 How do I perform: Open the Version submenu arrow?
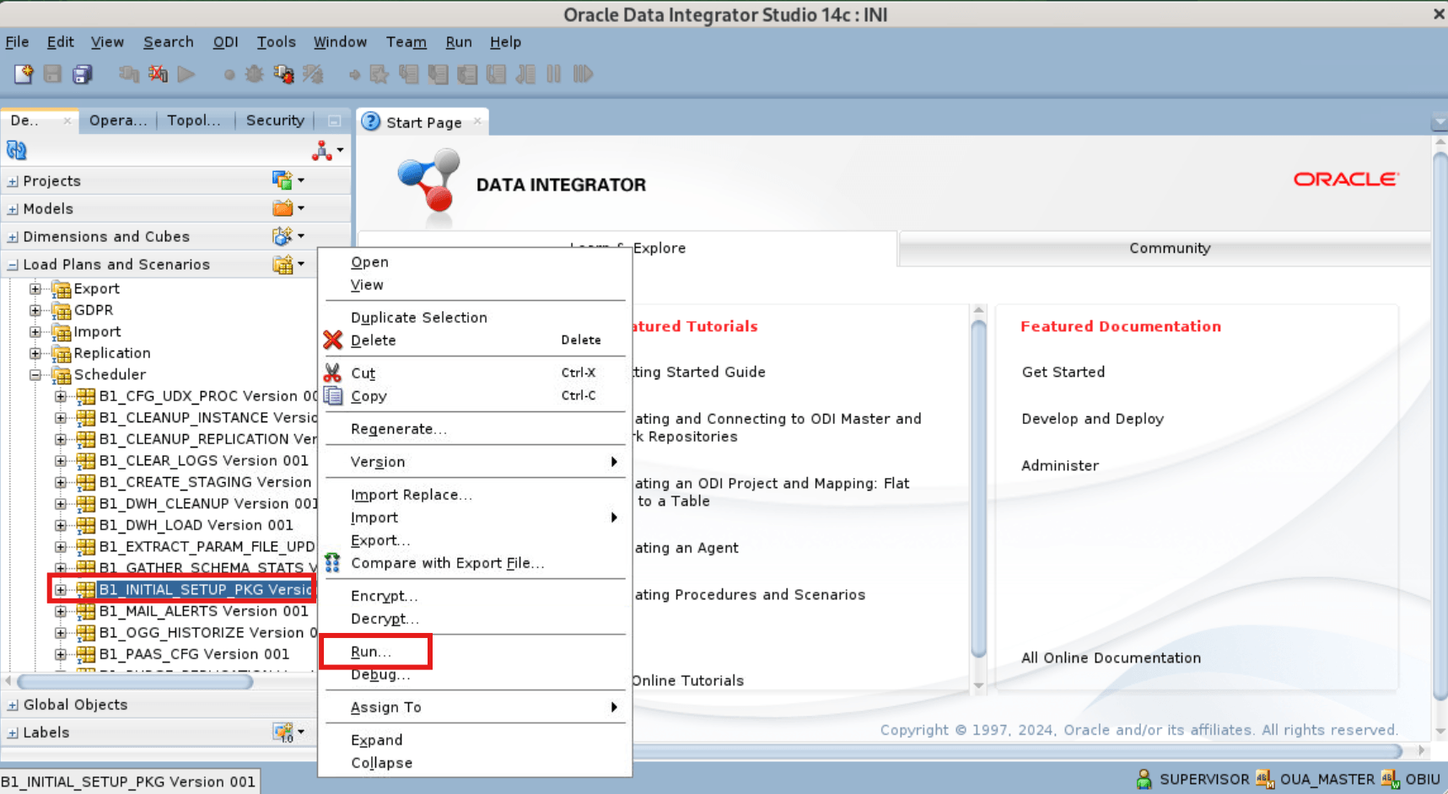[x=615, y=462]
